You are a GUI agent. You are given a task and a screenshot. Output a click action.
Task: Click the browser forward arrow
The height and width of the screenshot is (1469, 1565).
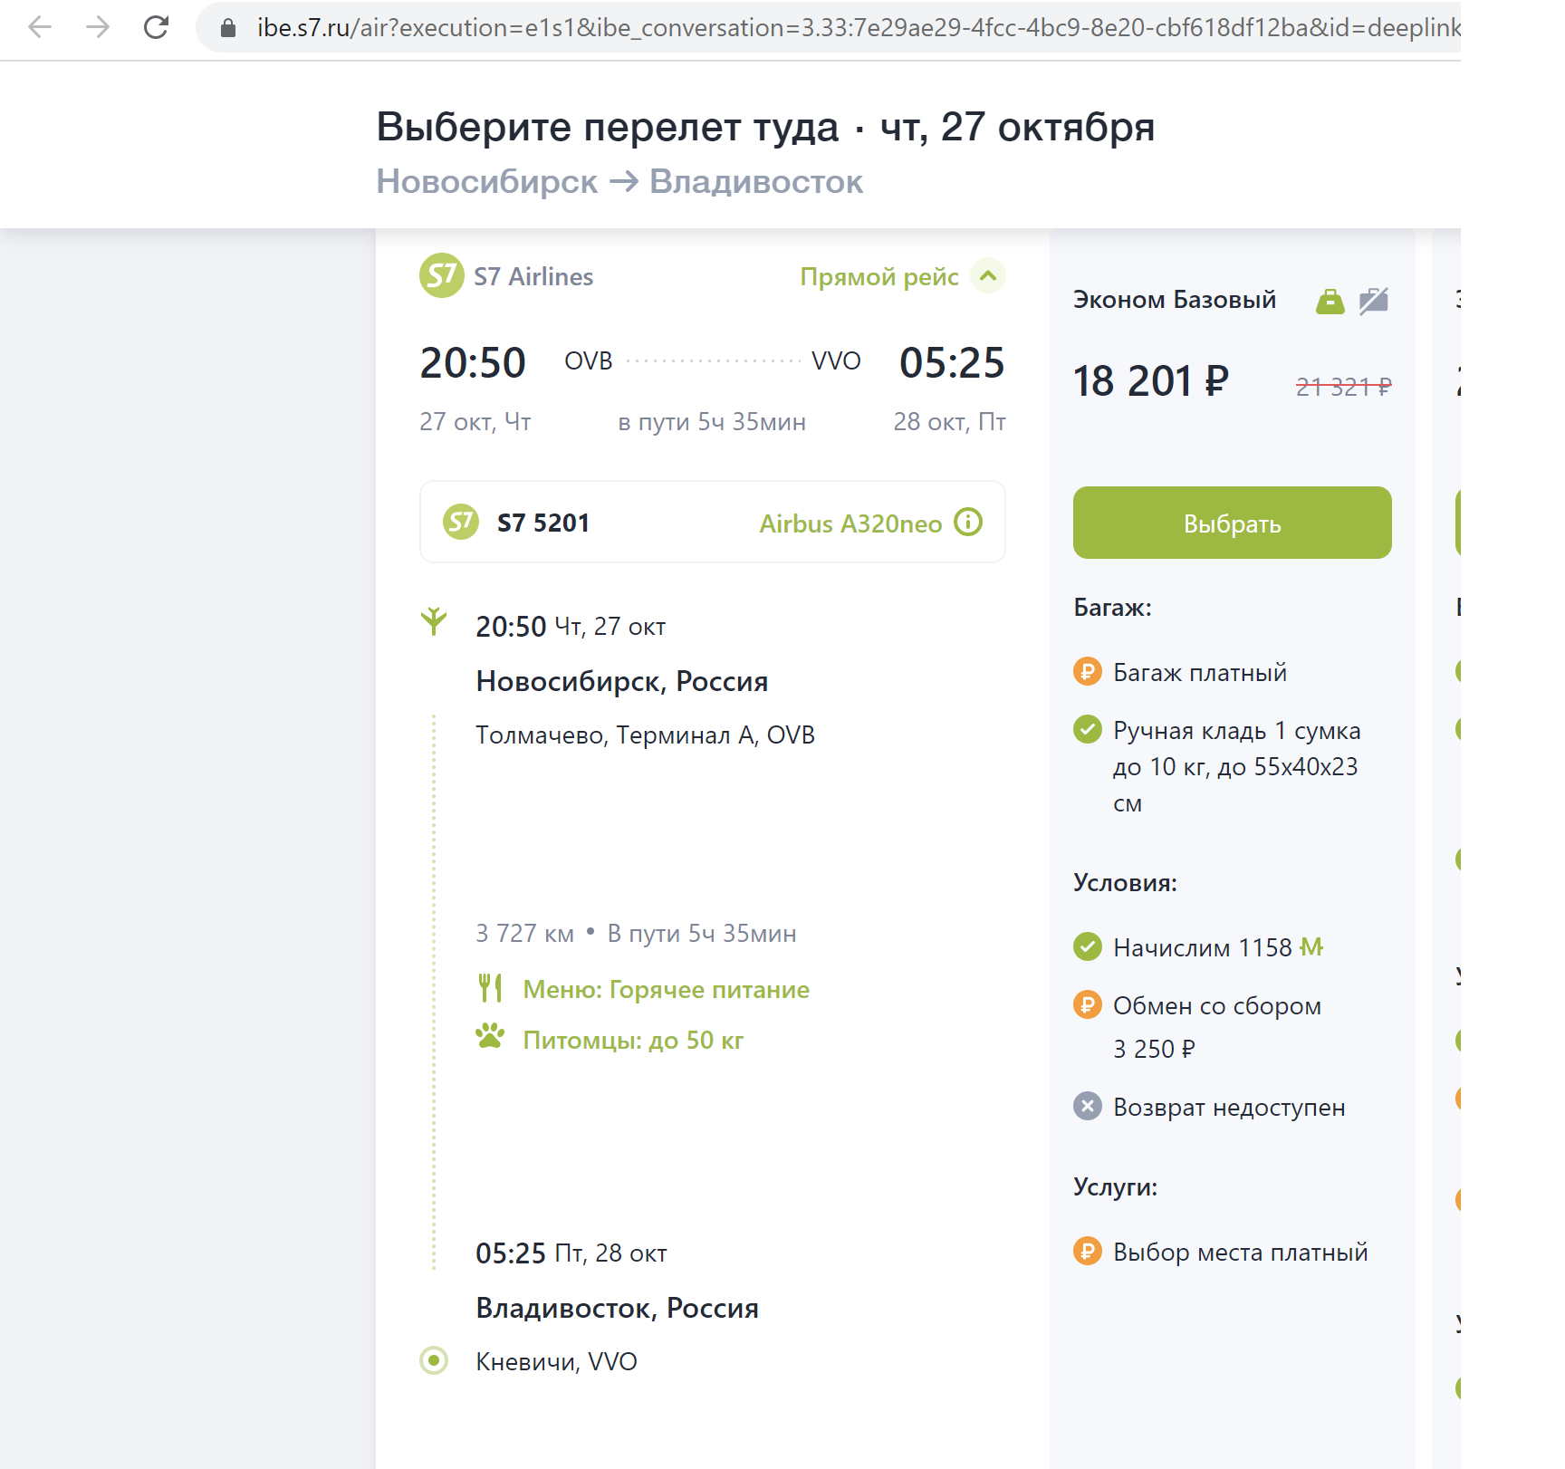point(98,27)
